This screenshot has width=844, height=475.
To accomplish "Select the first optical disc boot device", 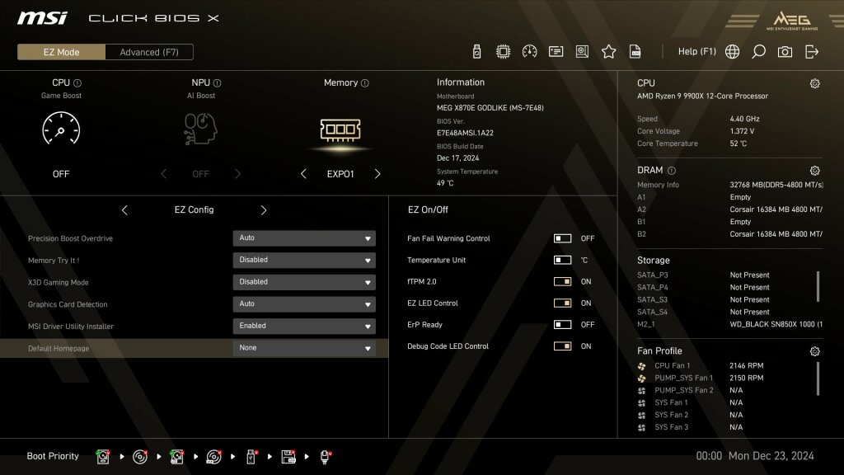I will [140, 457].
